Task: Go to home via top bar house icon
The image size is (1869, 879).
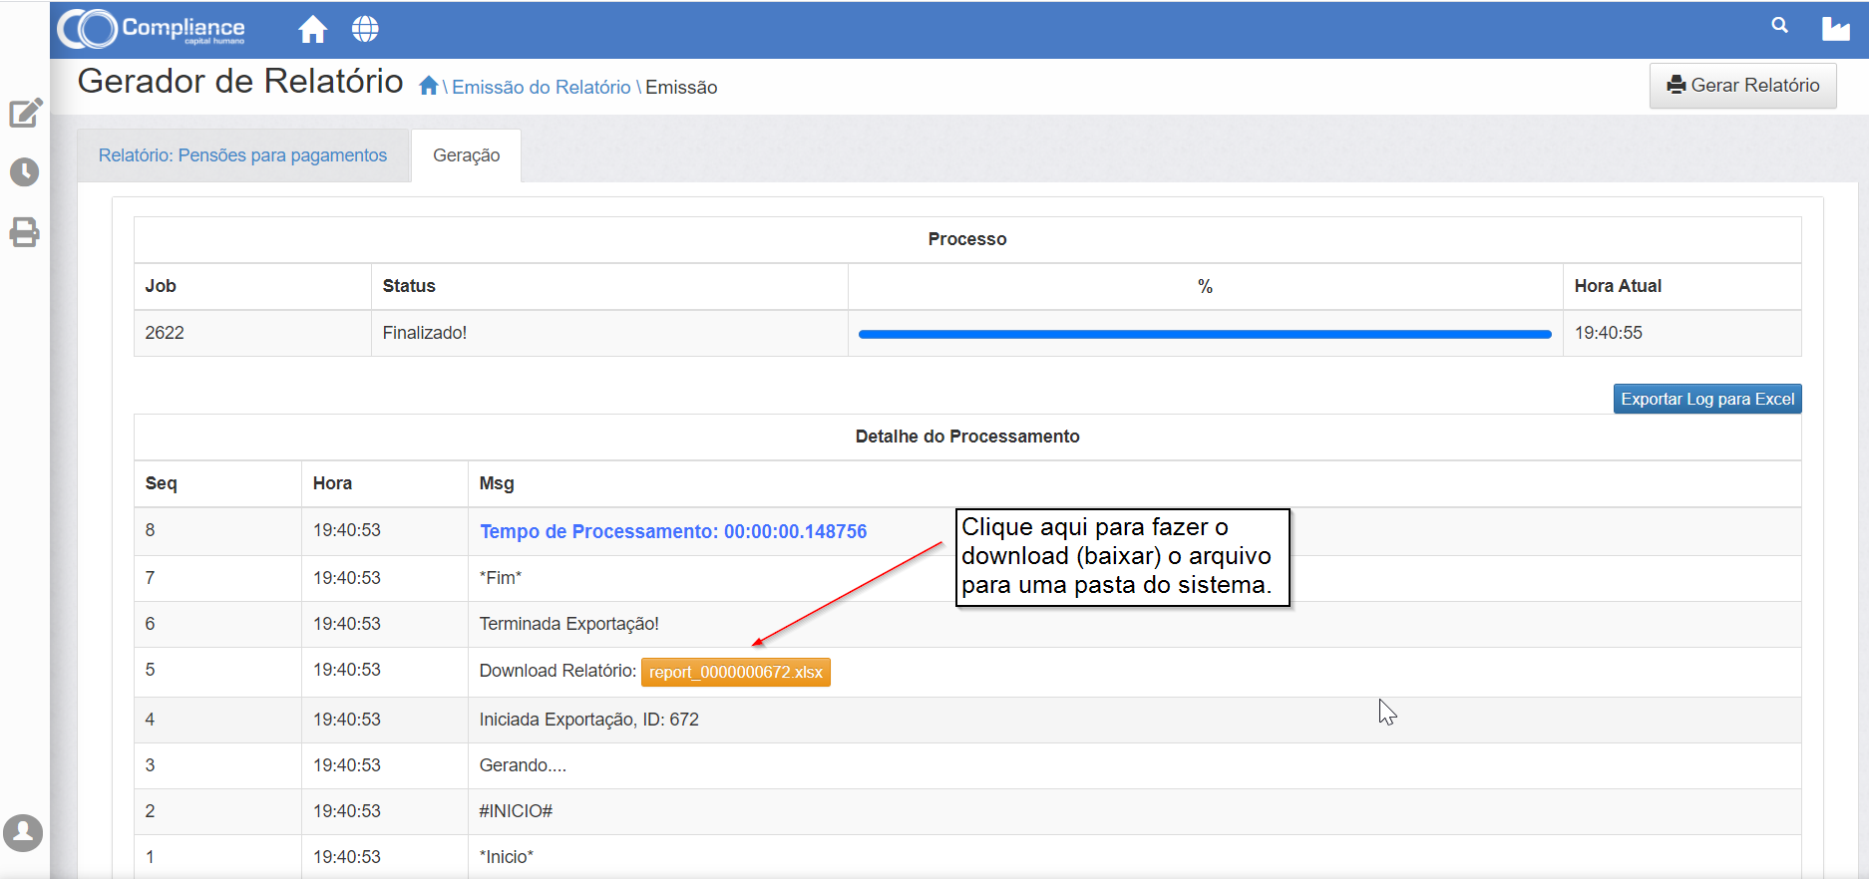Action: tap(313, 29)
